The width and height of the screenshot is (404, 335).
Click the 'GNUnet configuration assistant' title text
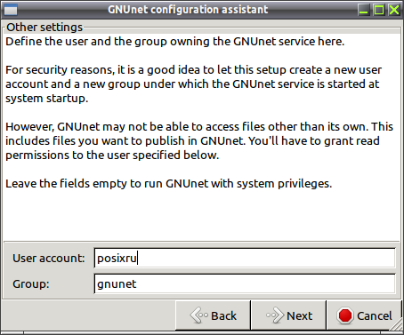(x=188, y=10)
